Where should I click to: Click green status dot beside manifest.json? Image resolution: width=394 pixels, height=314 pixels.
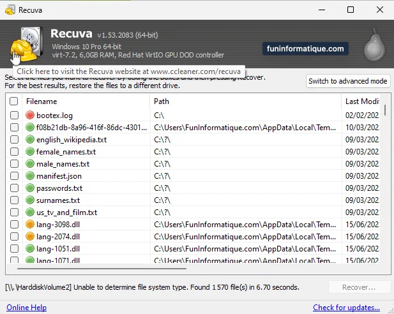30,176
